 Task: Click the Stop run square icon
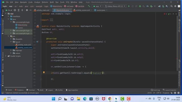[x=155, y=6]
